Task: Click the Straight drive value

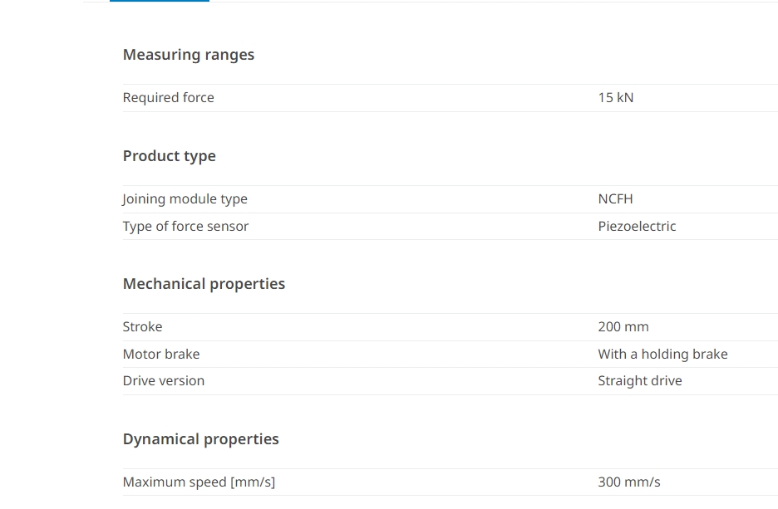Action: tap(640, 380)
